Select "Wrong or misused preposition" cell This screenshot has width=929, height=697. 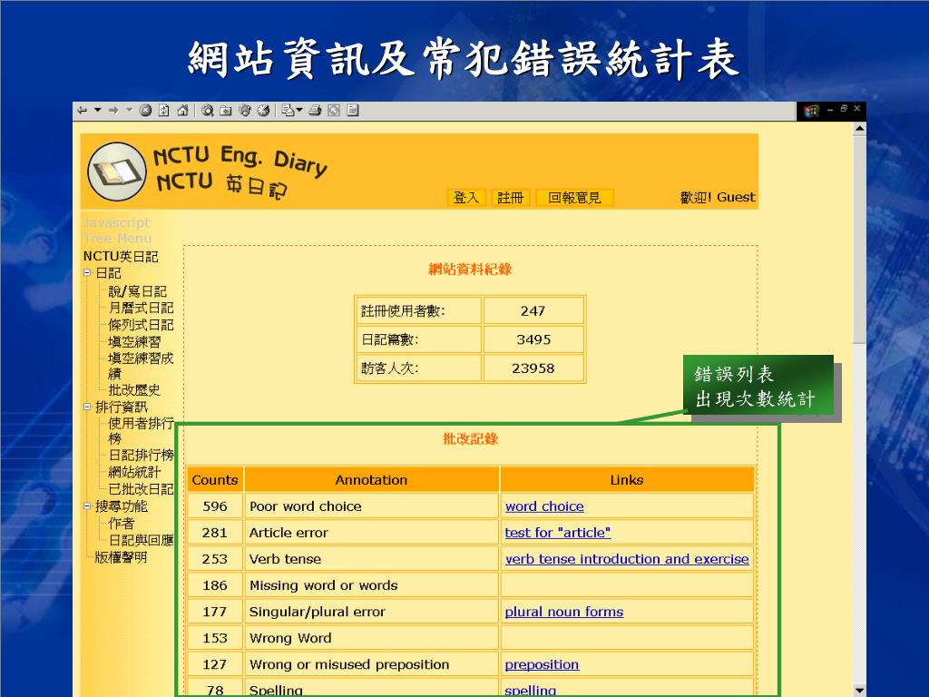point(371,664)
